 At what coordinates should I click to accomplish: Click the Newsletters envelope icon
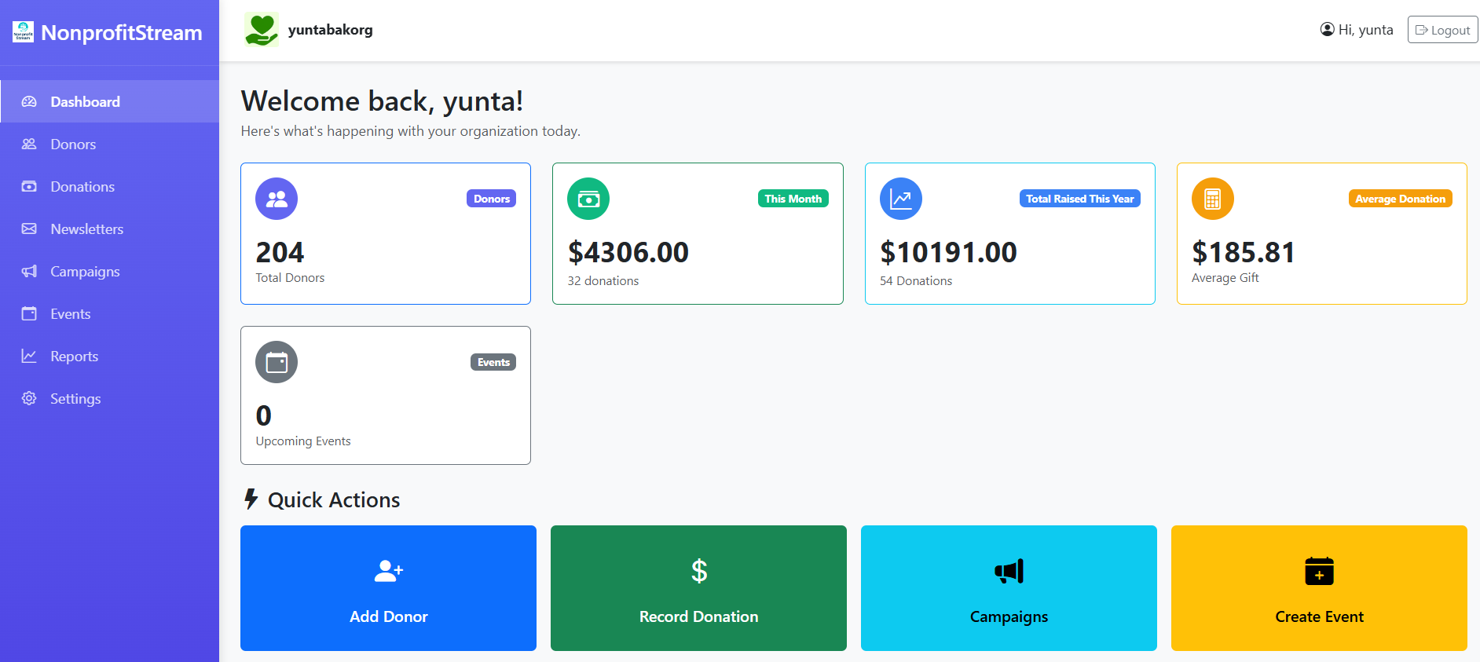click(29, 229)
